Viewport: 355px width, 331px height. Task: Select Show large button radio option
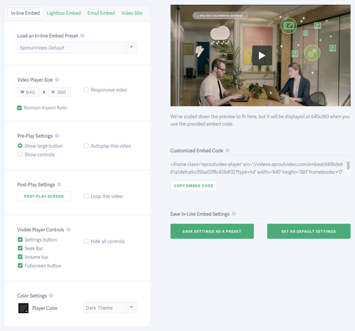[x=20, y=146]
